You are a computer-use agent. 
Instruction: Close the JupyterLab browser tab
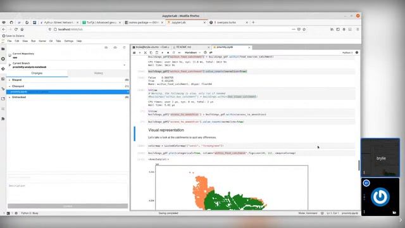click(204, 23)
